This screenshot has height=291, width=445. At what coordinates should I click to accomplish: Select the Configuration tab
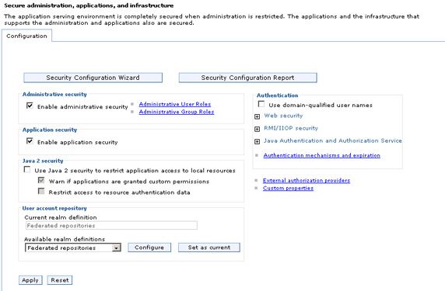tap(26, 36)
